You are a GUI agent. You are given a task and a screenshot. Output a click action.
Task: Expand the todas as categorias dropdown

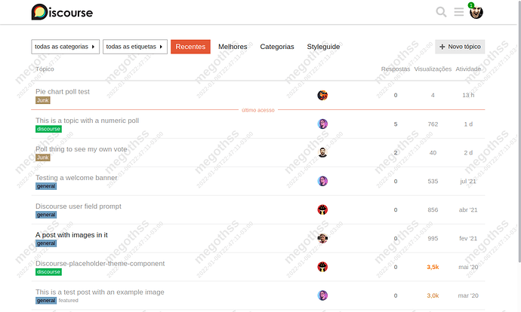click(66, 47)
